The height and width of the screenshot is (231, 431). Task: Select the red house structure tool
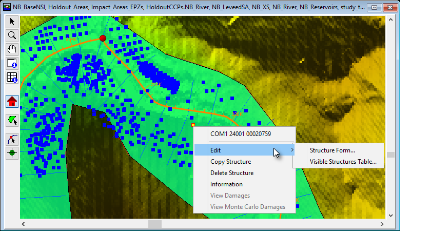[11, 101]
